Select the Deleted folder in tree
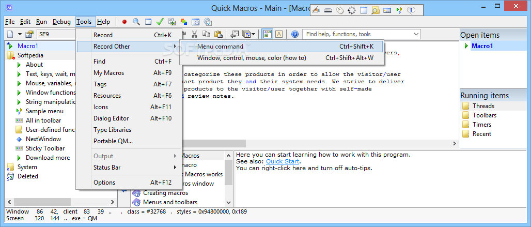The image size is (531, 227). 28,176
